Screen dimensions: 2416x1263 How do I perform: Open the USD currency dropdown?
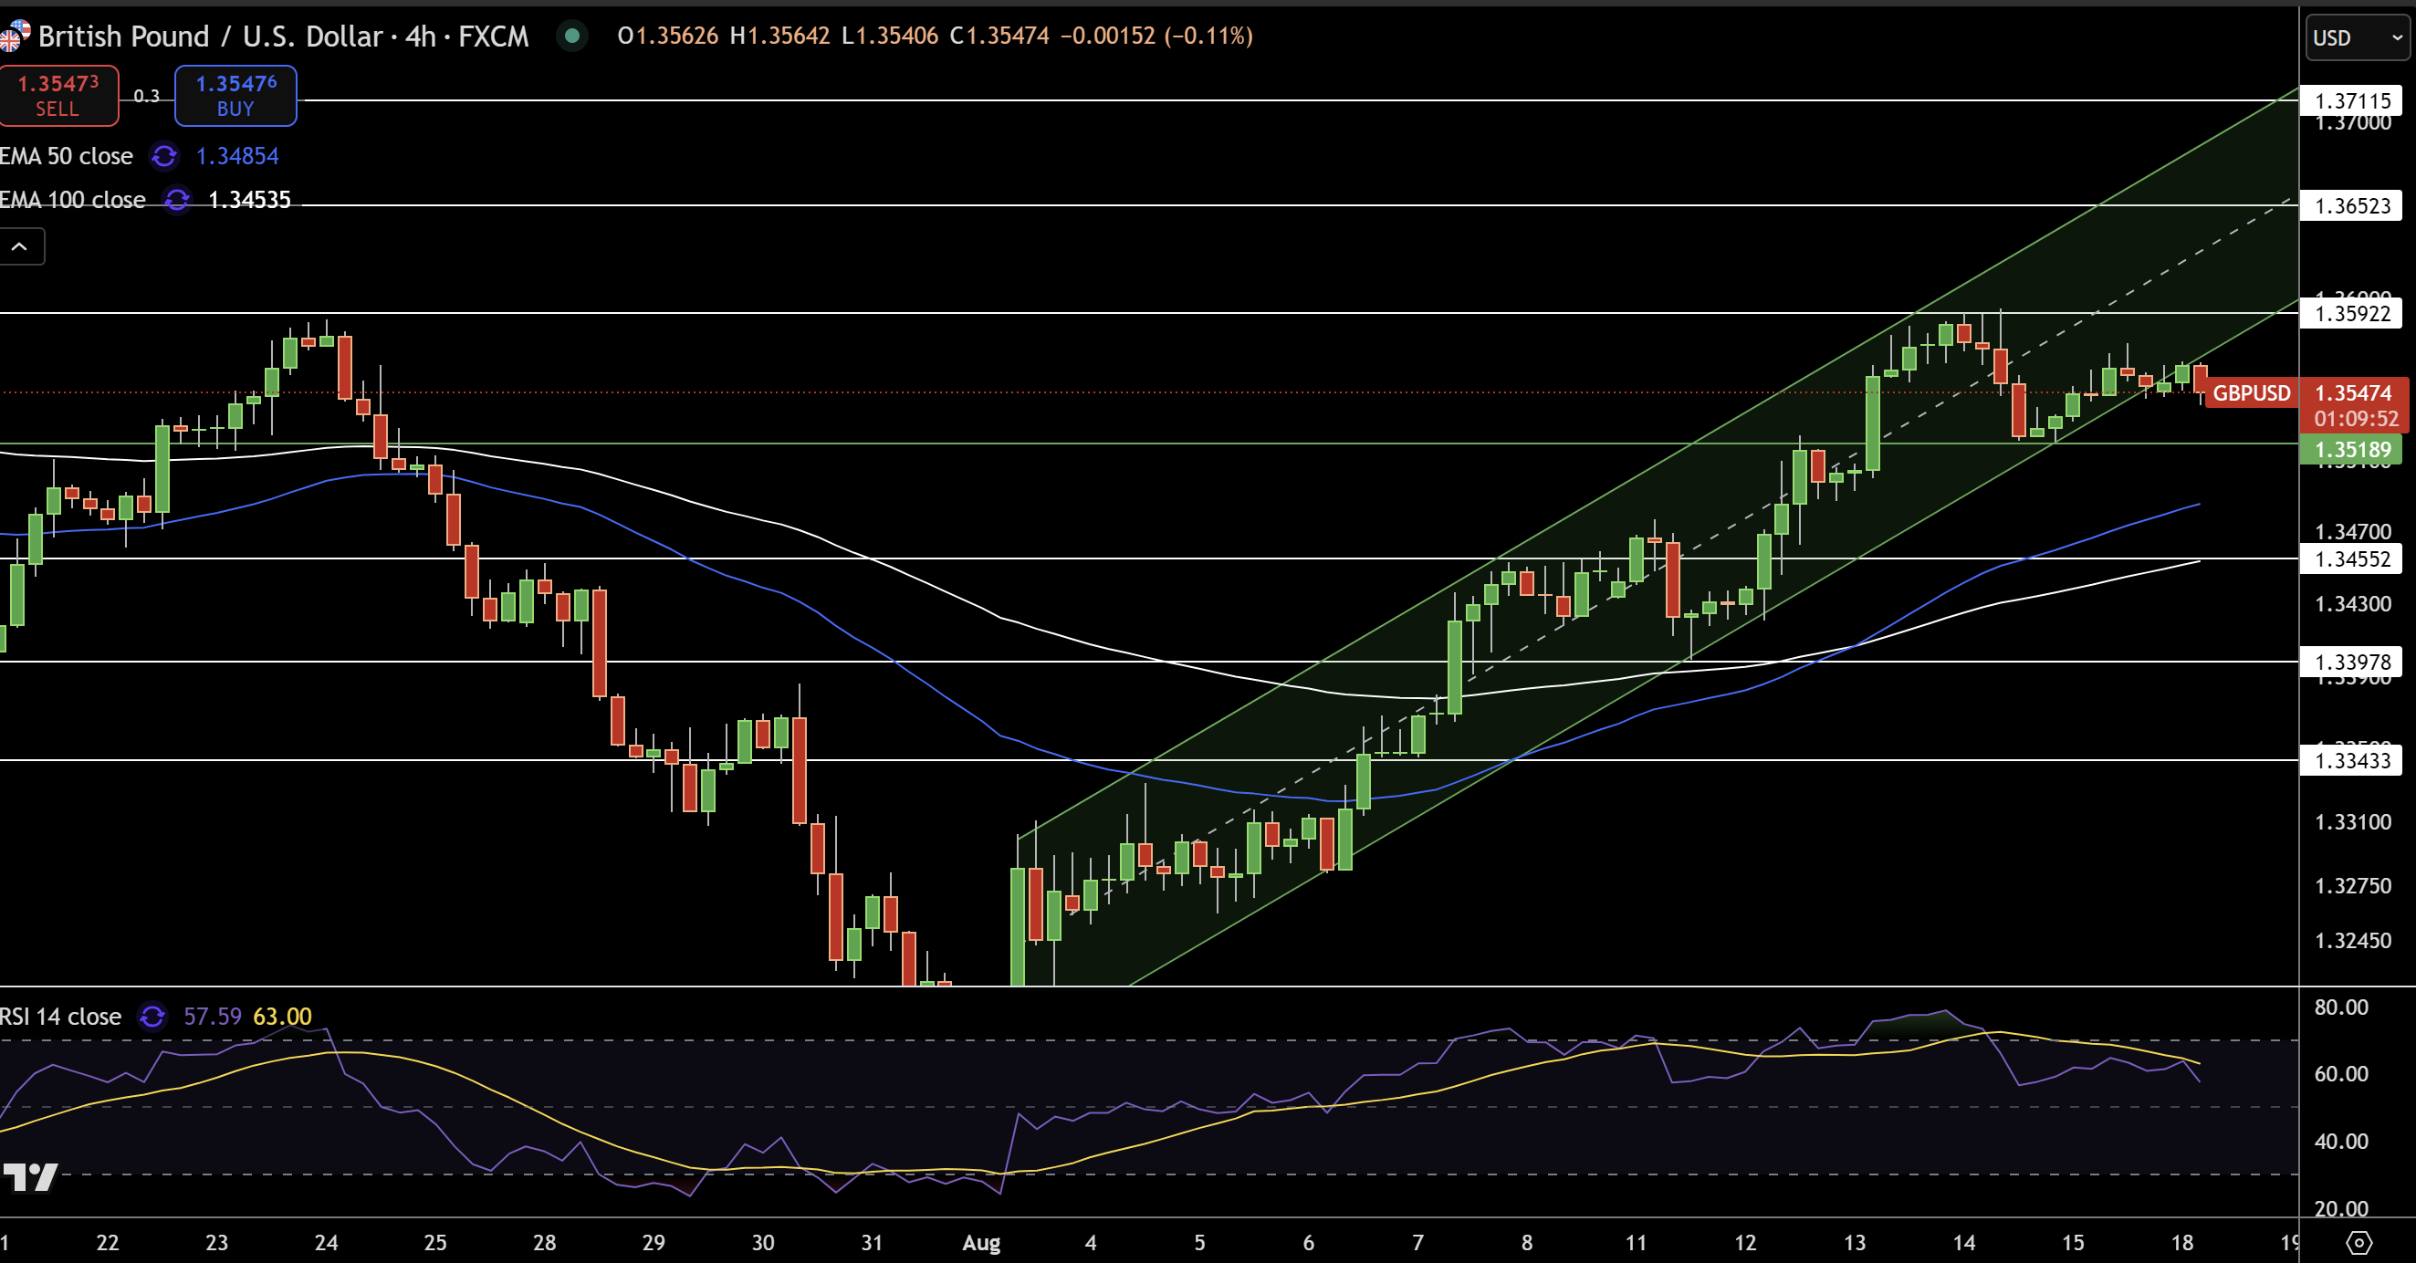[2356, 37]
